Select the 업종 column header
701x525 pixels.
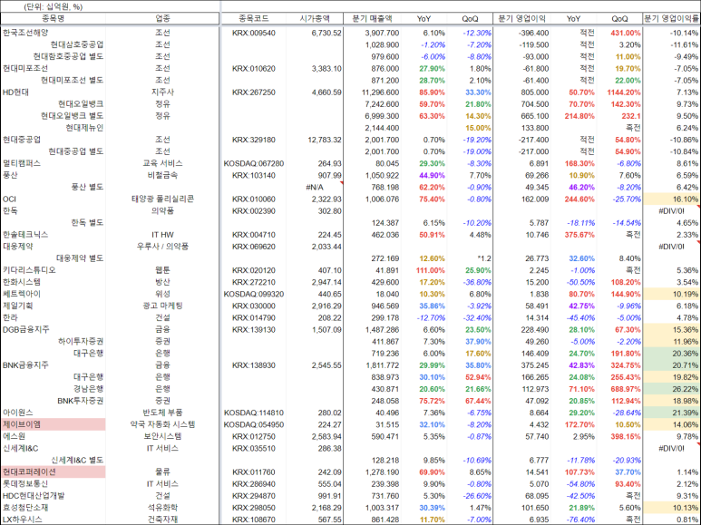click(x=162, y=18)
